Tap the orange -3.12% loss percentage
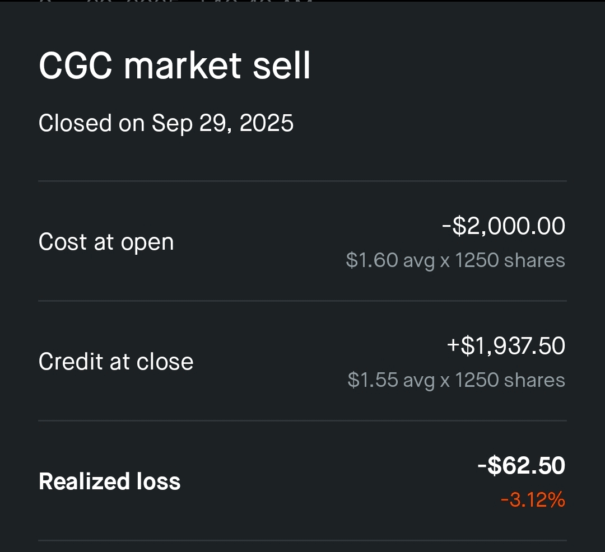 click(533, 500)
